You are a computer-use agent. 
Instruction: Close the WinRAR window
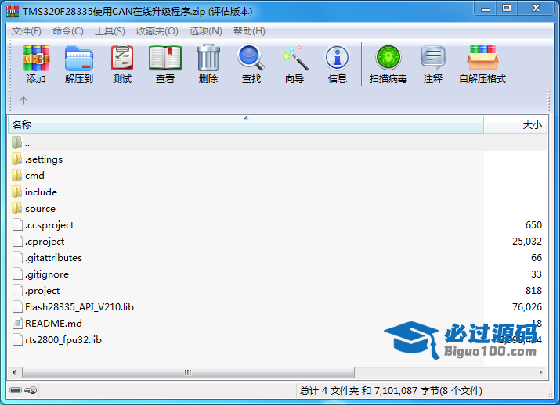tap(536, 9)
